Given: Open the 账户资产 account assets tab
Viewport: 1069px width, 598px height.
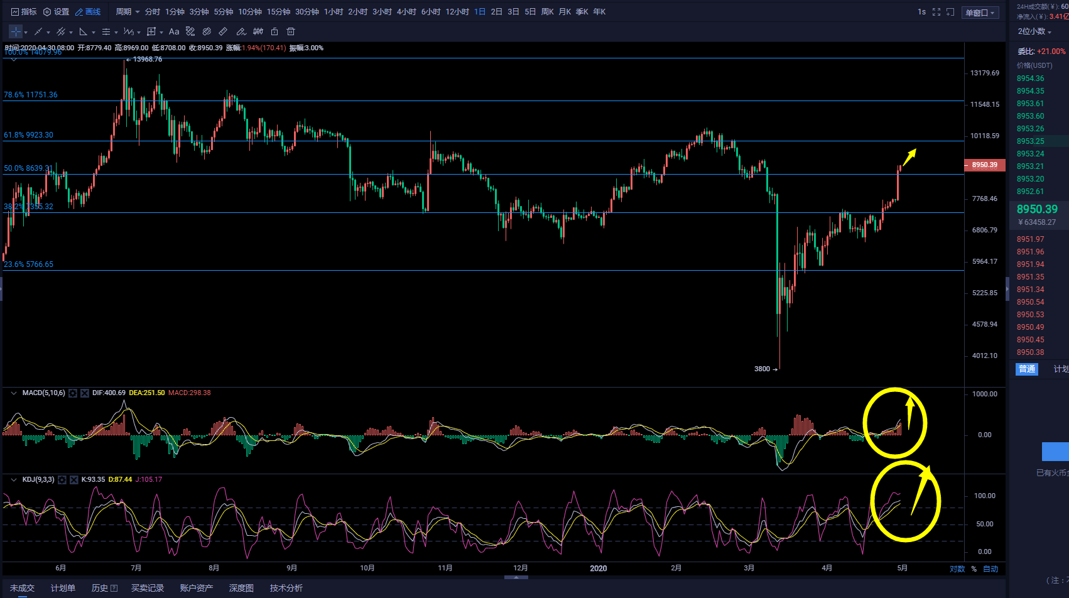Looking at the screenshot, I should pyautogui.click(x=197, y=588).
